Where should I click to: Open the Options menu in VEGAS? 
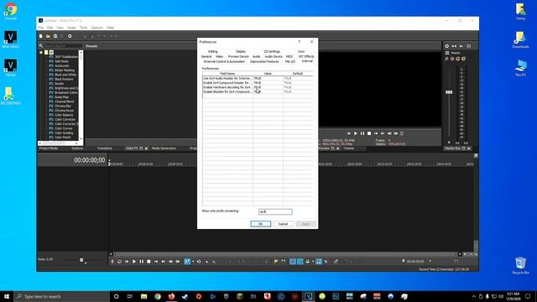pos(97,28)
